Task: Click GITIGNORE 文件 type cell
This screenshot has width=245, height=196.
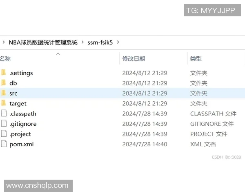Action: click(x=212, y=124)
